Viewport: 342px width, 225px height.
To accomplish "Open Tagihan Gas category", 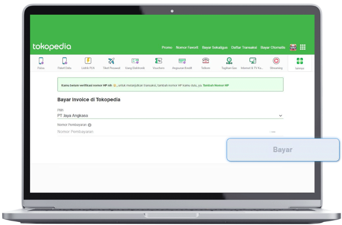I will (x=229, y=61).
